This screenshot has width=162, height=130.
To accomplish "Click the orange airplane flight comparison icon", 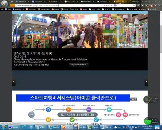I will coord(69,110).
